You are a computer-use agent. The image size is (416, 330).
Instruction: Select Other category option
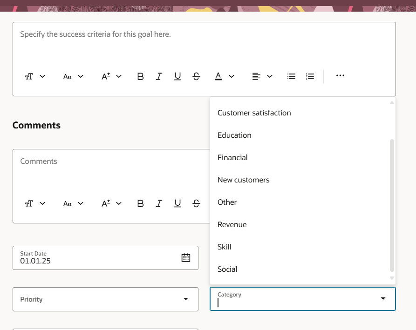coord(300,202)
